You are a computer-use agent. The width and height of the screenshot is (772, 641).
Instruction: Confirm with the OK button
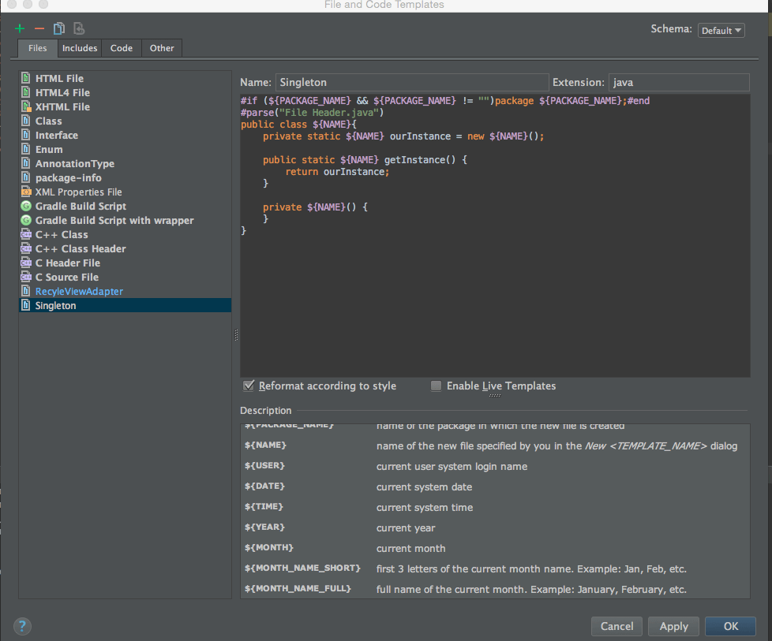[731, 626]
